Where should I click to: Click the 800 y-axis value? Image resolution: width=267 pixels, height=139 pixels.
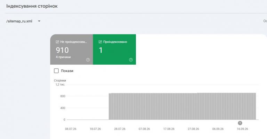pyautogui.click(x=63, y=96)
